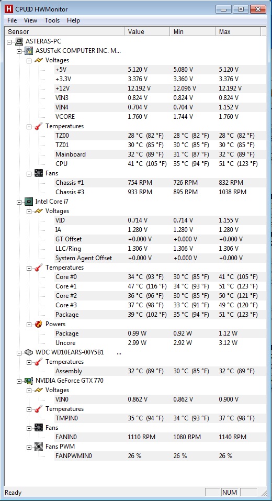Click the Value column header
Image resolution: width=272 pixels, height=501 pixels.
click(147, 31)
